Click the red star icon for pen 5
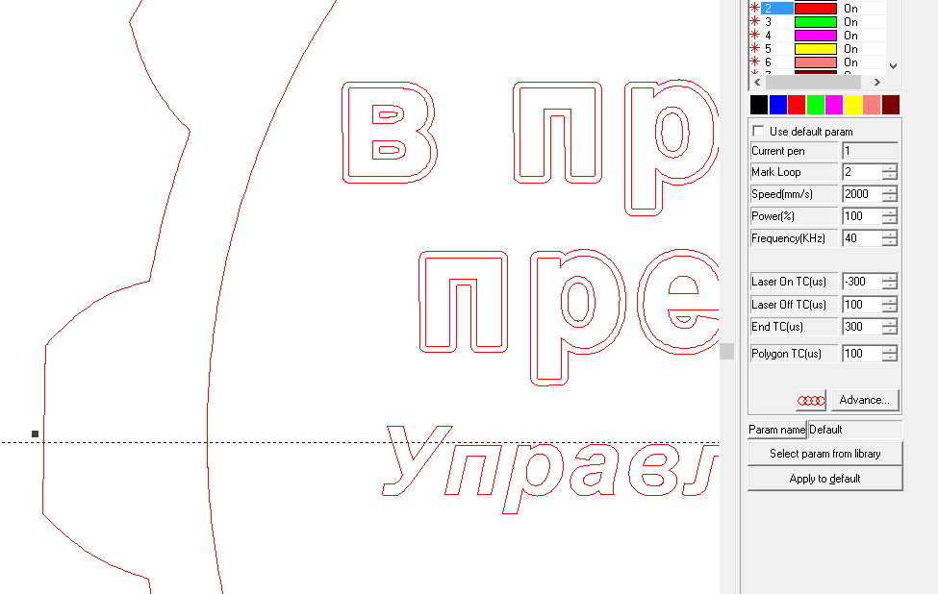 pyautogui.click(x=754, y=48)
